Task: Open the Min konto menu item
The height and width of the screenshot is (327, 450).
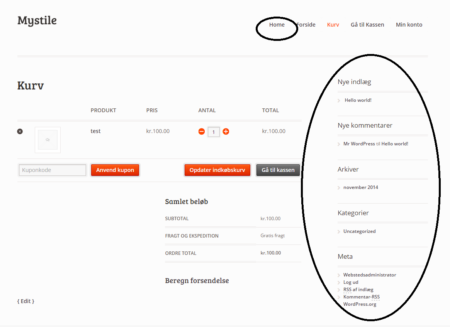Action: 409,25
